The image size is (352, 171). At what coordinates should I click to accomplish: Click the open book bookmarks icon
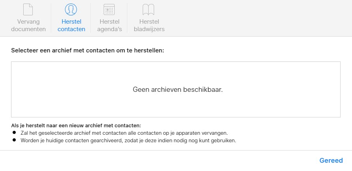pyautogui.click(x=149, y=9)
